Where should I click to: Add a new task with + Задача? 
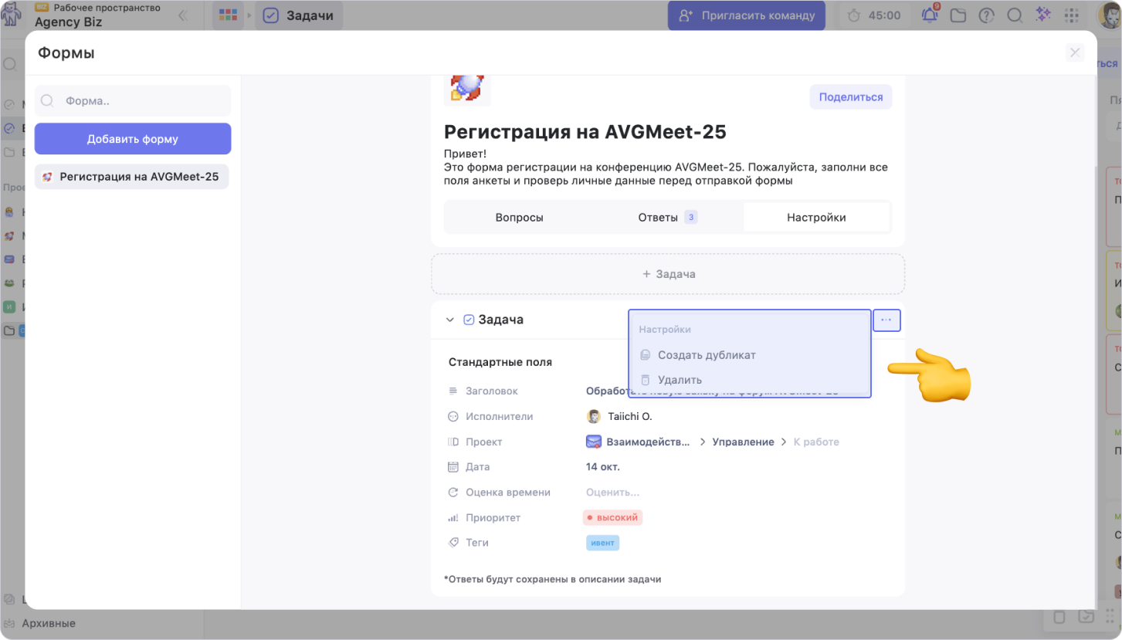667,274
